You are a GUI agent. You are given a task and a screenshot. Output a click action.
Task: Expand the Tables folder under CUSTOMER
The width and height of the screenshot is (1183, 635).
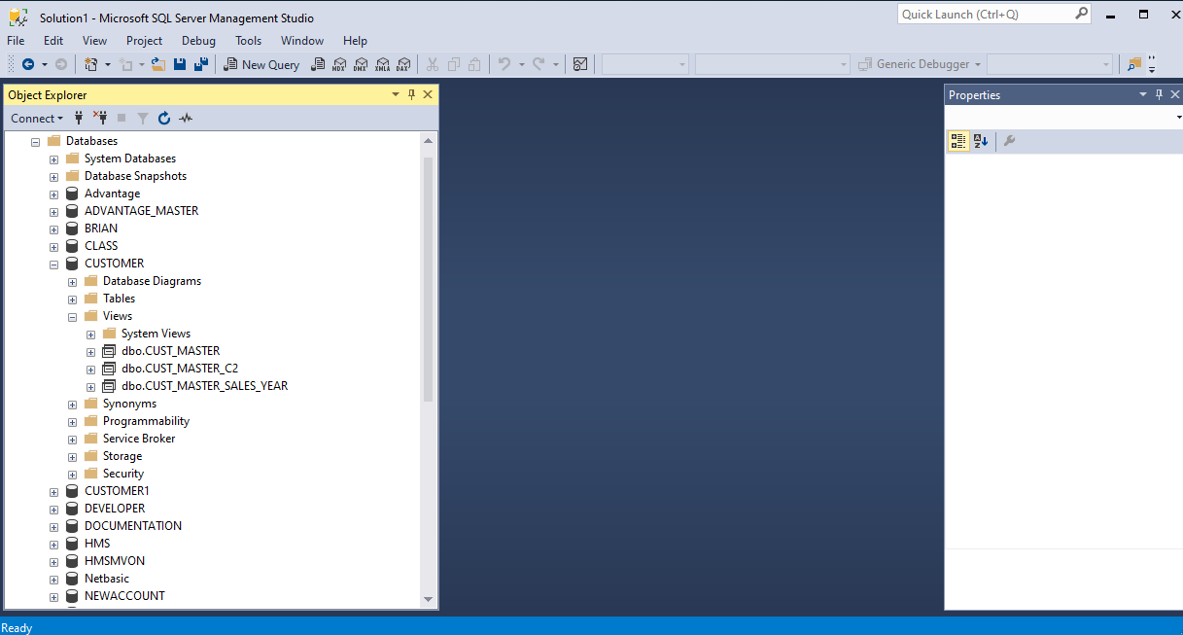pyautogui.click(x=73, y=299)
